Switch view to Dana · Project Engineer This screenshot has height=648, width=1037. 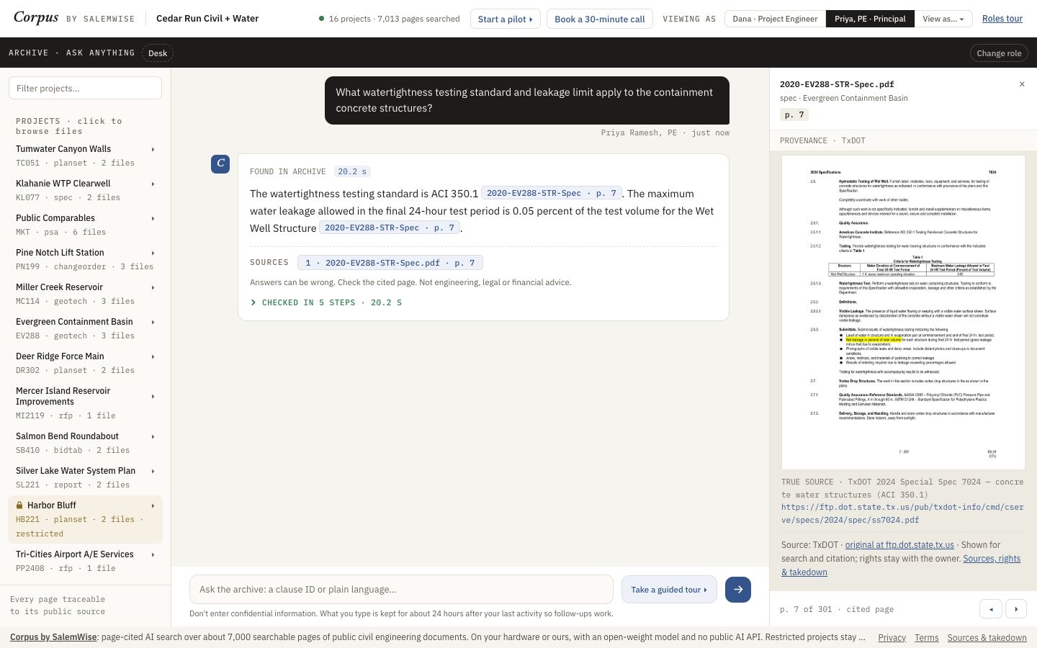(x=775, y=19)
